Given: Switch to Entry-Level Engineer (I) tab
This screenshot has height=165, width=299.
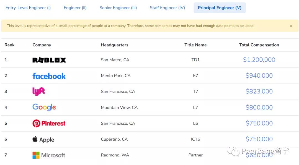Looking at the screenshot, I should pyautogui.click(x=28, y=8).
